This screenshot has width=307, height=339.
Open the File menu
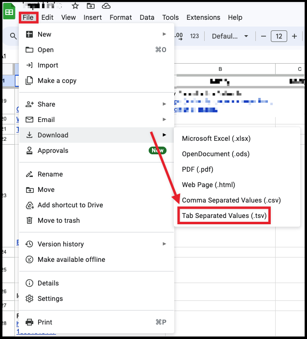28,17
